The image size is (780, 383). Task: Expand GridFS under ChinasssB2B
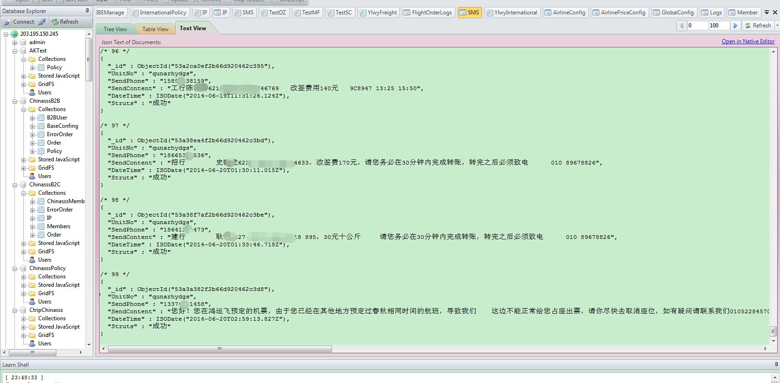click(x=24, y=168)
